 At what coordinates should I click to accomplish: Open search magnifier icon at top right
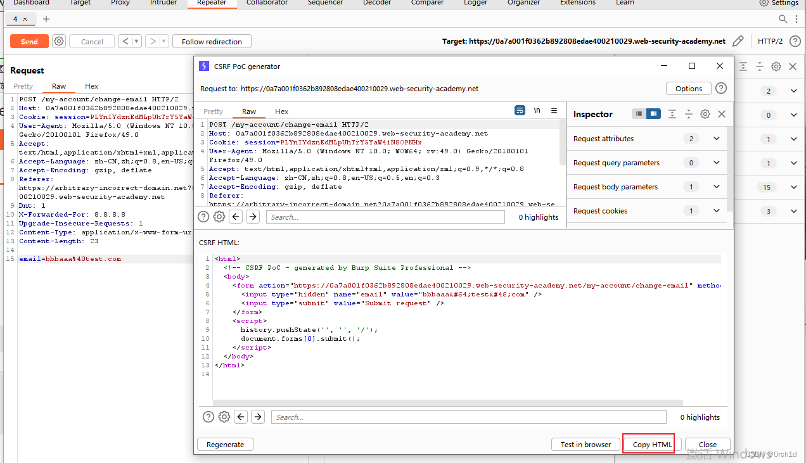(x=784, y=19)
